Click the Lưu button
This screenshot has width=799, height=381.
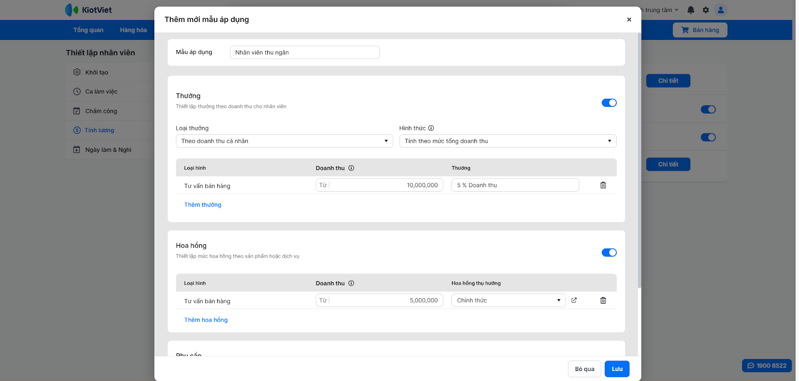pos(617,369)
